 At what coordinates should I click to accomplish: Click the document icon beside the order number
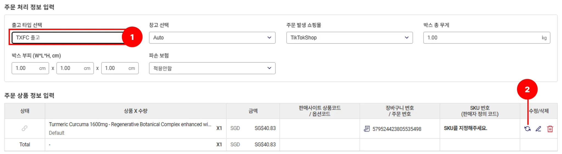367,129
